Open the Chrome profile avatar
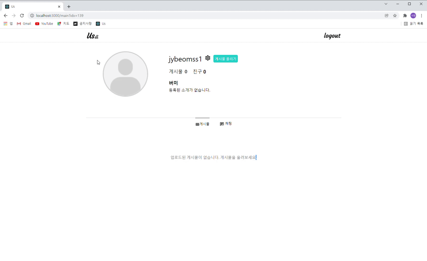 (413, 15)
